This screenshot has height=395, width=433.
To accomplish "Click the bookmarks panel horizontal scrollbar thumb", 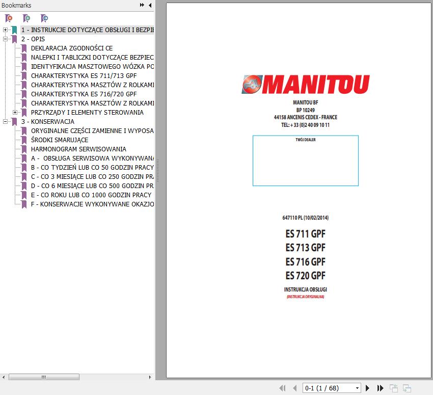I will [x=44, y=377].
